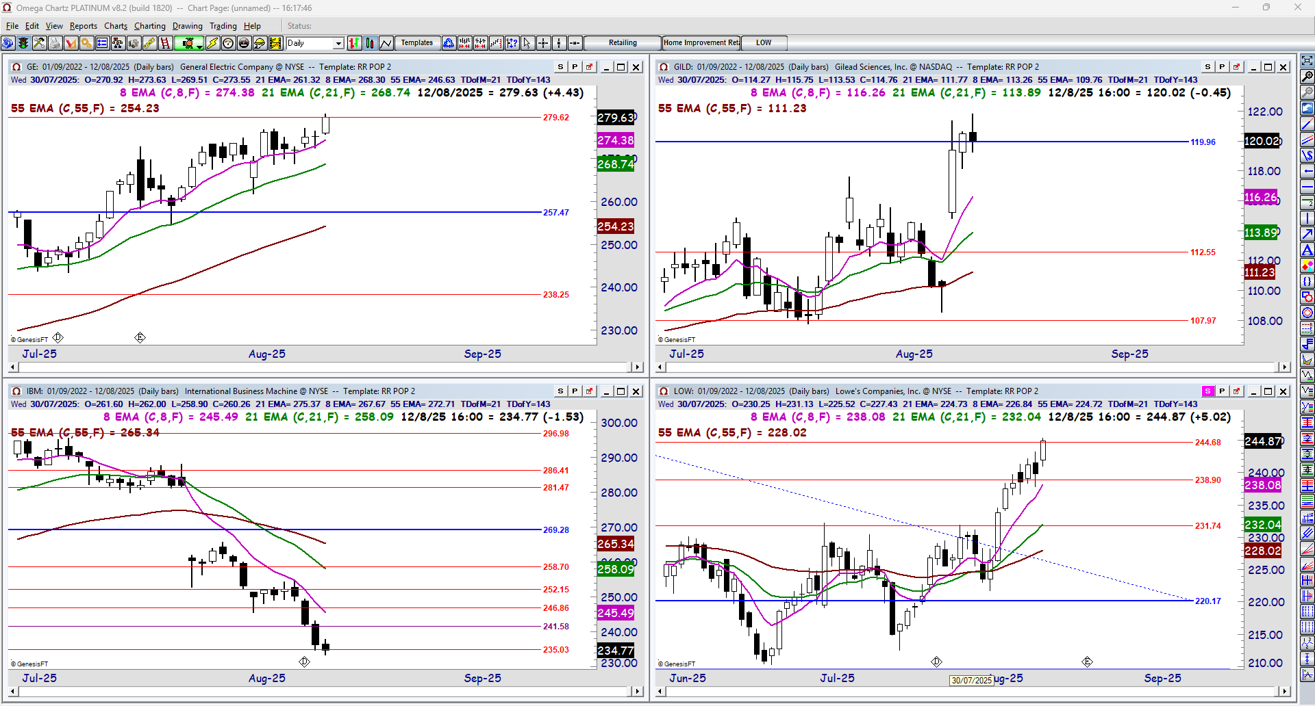1315x706 pixels.
Task: Toggle the S button on GILD chart
Action: (x=1207, y=67)
